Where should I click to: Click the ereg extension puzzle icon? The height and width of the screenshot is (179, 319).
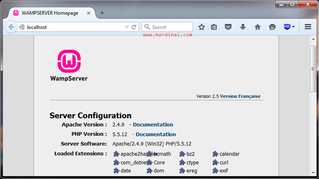(182, 171)
